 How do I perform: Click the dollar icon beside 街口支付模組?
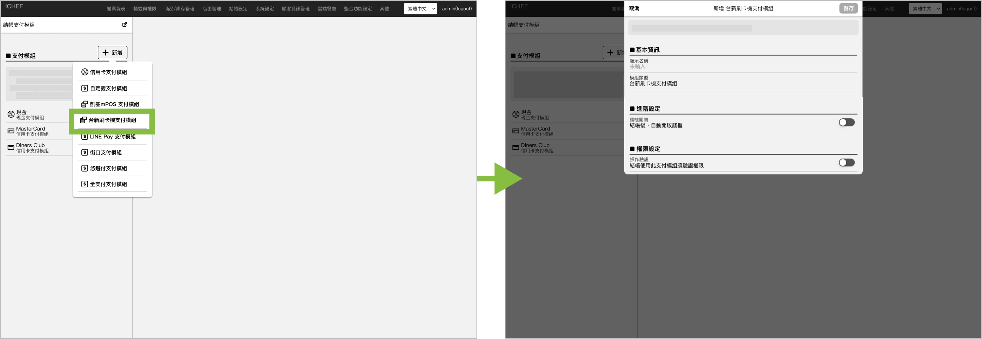(85, 153)
